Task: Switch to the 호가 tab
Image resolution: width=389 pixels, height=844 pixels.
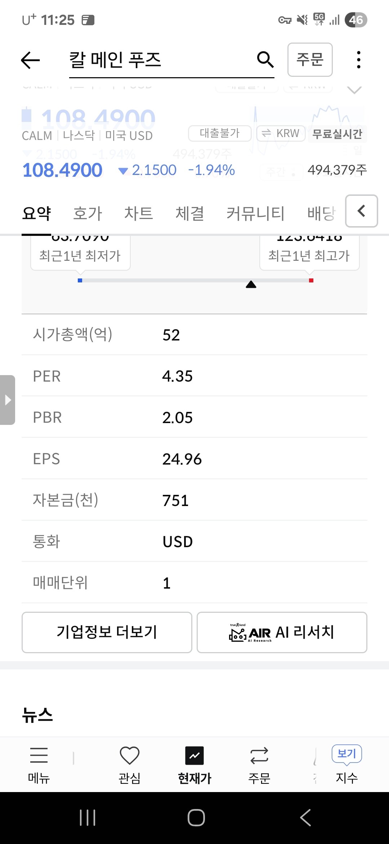Action: [88, 213]
